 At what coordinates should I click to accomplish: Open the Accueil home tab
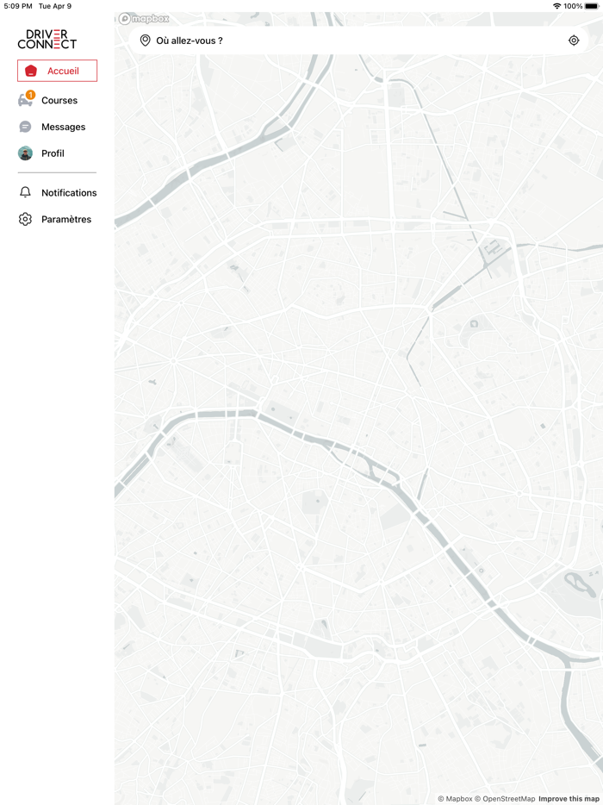[57, 71]
